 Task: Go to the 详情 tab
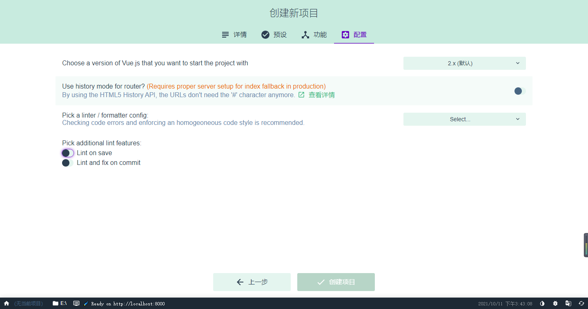click(234, 35)
